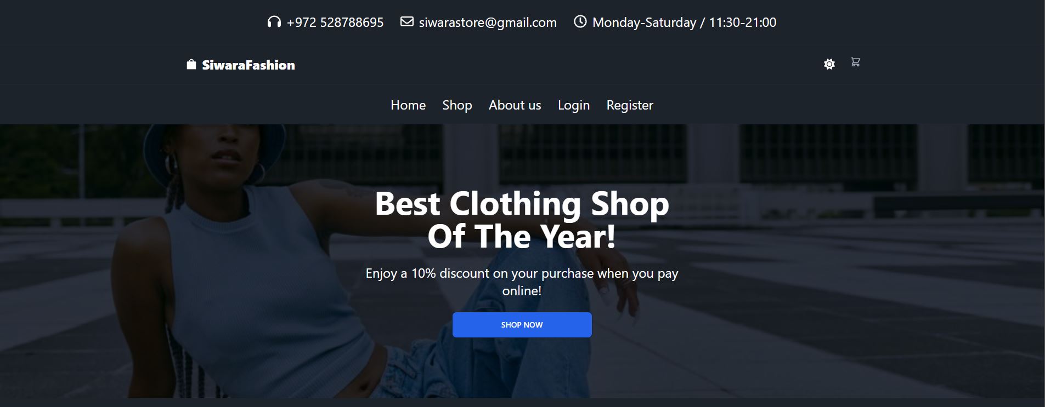Select Register in the navigation
The image size is (1045, 407).
630,105
